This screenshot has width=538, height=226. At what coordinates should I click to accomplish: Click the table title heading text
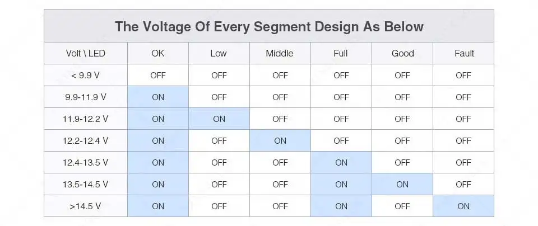[x=269, y=26]
